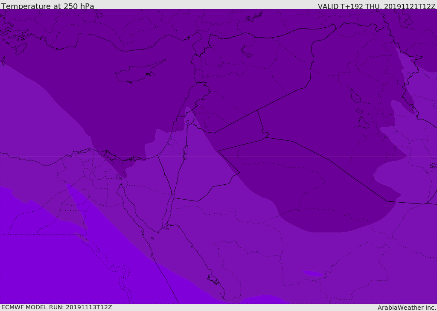Screen dimensions: 437x311
Task: Click the 'ArabiaWeather Inc.' credit text
Action: pos(407,308)
